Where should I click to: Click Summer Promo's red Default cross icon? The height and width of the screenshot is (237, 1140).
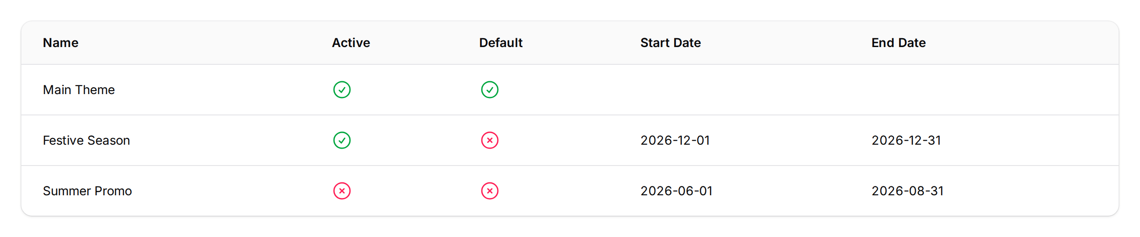click(x=489, y=191)
